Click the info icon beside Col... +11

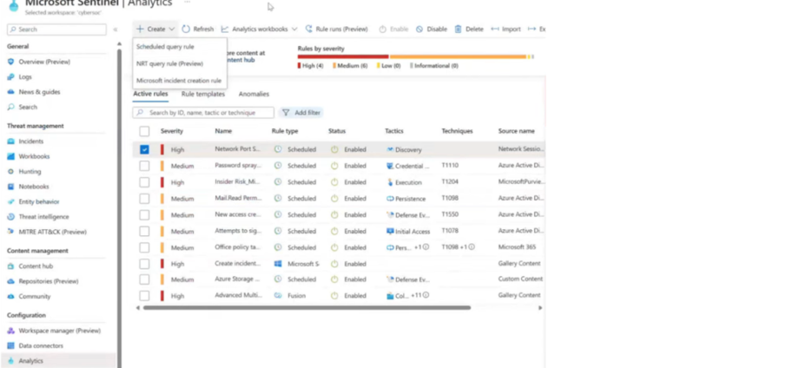(x=426, y=295)
